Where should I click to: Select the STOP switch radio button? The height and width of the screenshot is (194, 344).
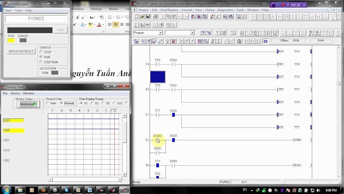point(41,52)
